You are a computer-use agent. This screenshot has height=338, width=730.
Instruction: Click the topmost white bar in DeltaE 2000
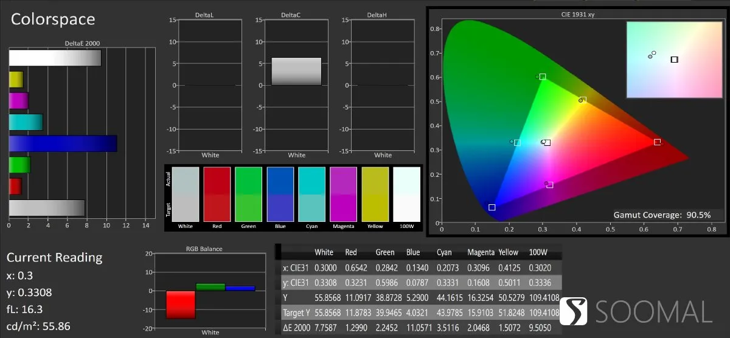point(55,58)
